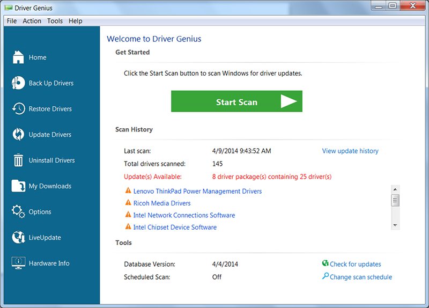
Task: Click the Driver Genius title bar icon
Action: click(9, 8)
